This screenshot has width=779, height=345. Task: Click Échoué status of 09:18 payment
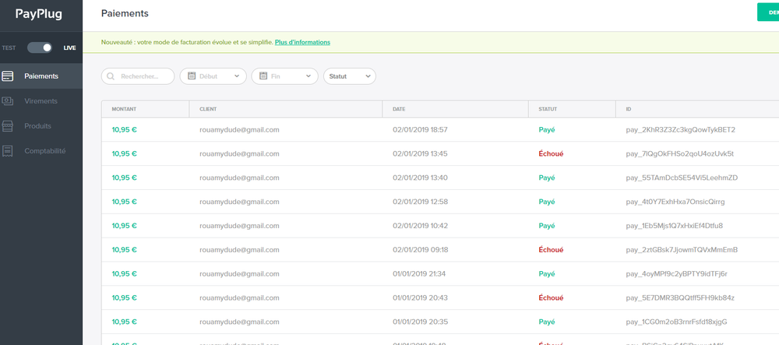(551, 250)
